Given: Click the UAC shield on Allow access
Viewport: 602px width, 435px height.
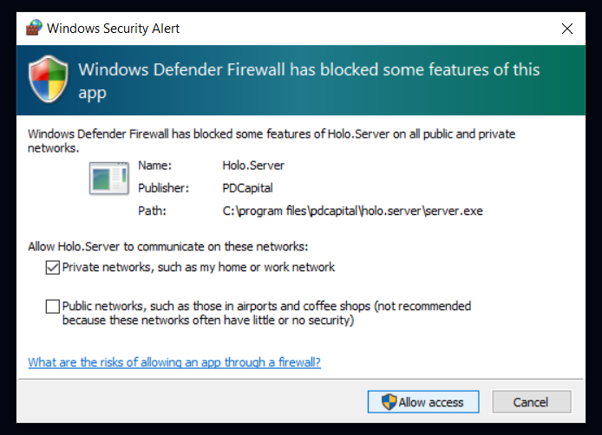Looking at the screenshot, I should click(x=389, y=402).
